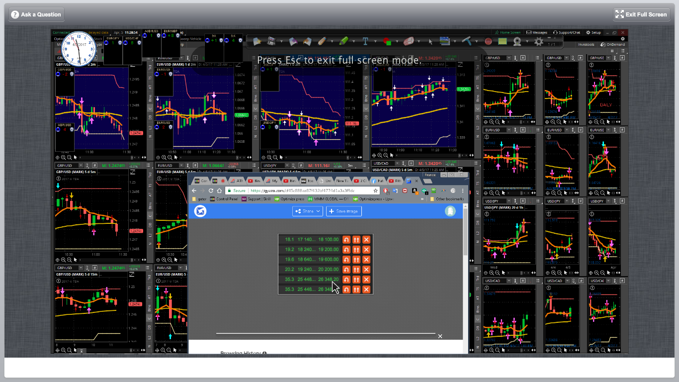Screen dimensions: 679x382
Task: Click Chrome's reload page icon
Action: (211, 191)
